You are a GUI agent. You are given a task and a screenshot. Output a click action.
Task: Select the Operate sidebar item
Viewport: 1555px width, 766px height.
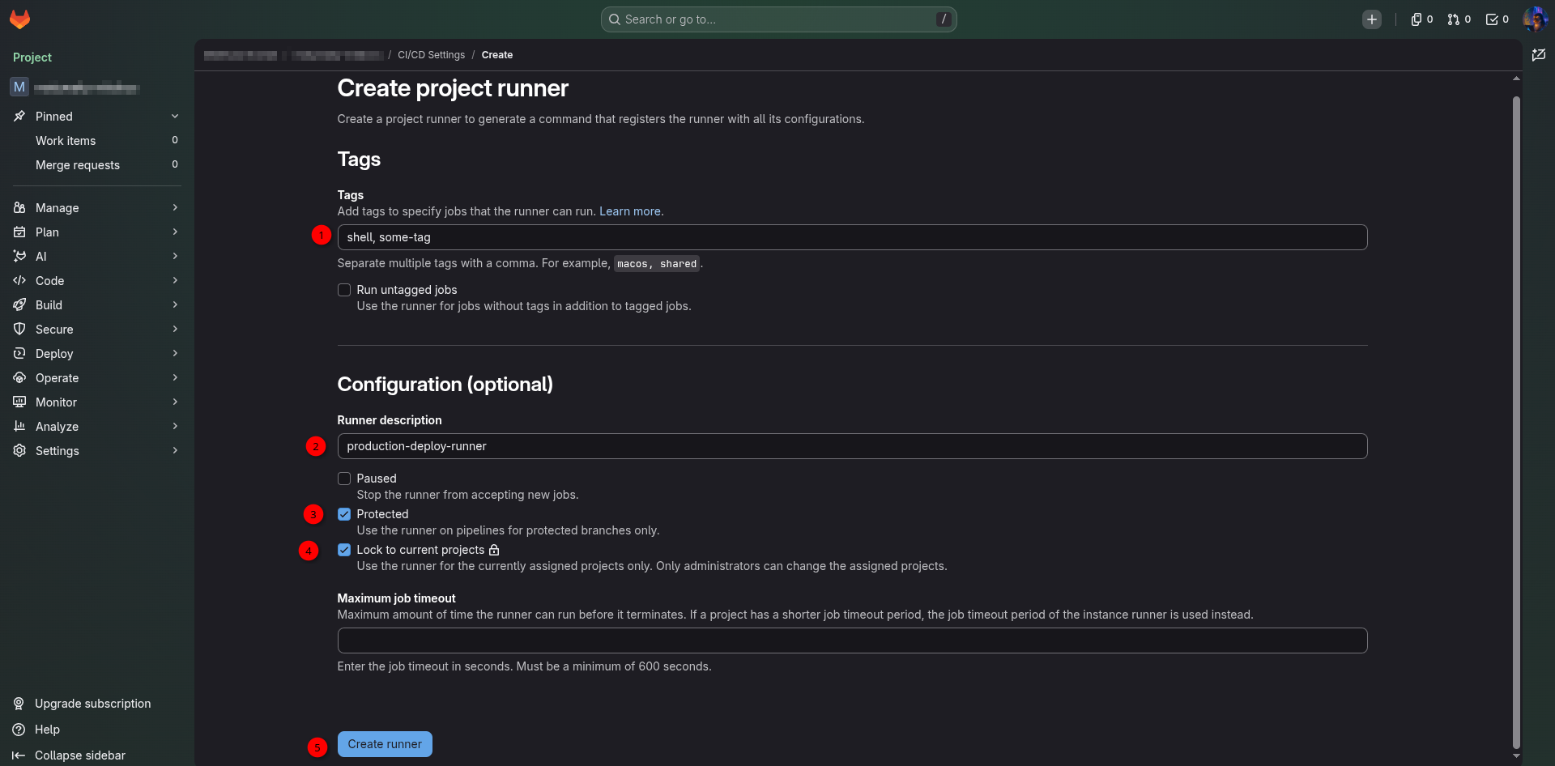point(97,378)
